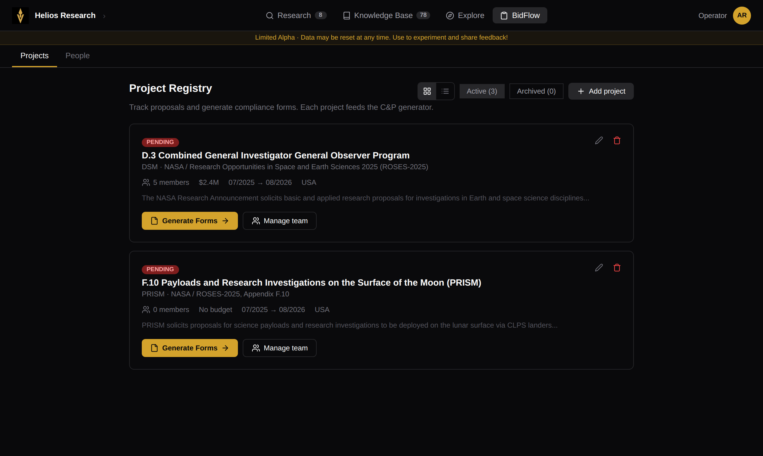This screenshot has width=763, height=456.
Task: Open the F.10 PRISM project title
Action: [x=311, y=282]
